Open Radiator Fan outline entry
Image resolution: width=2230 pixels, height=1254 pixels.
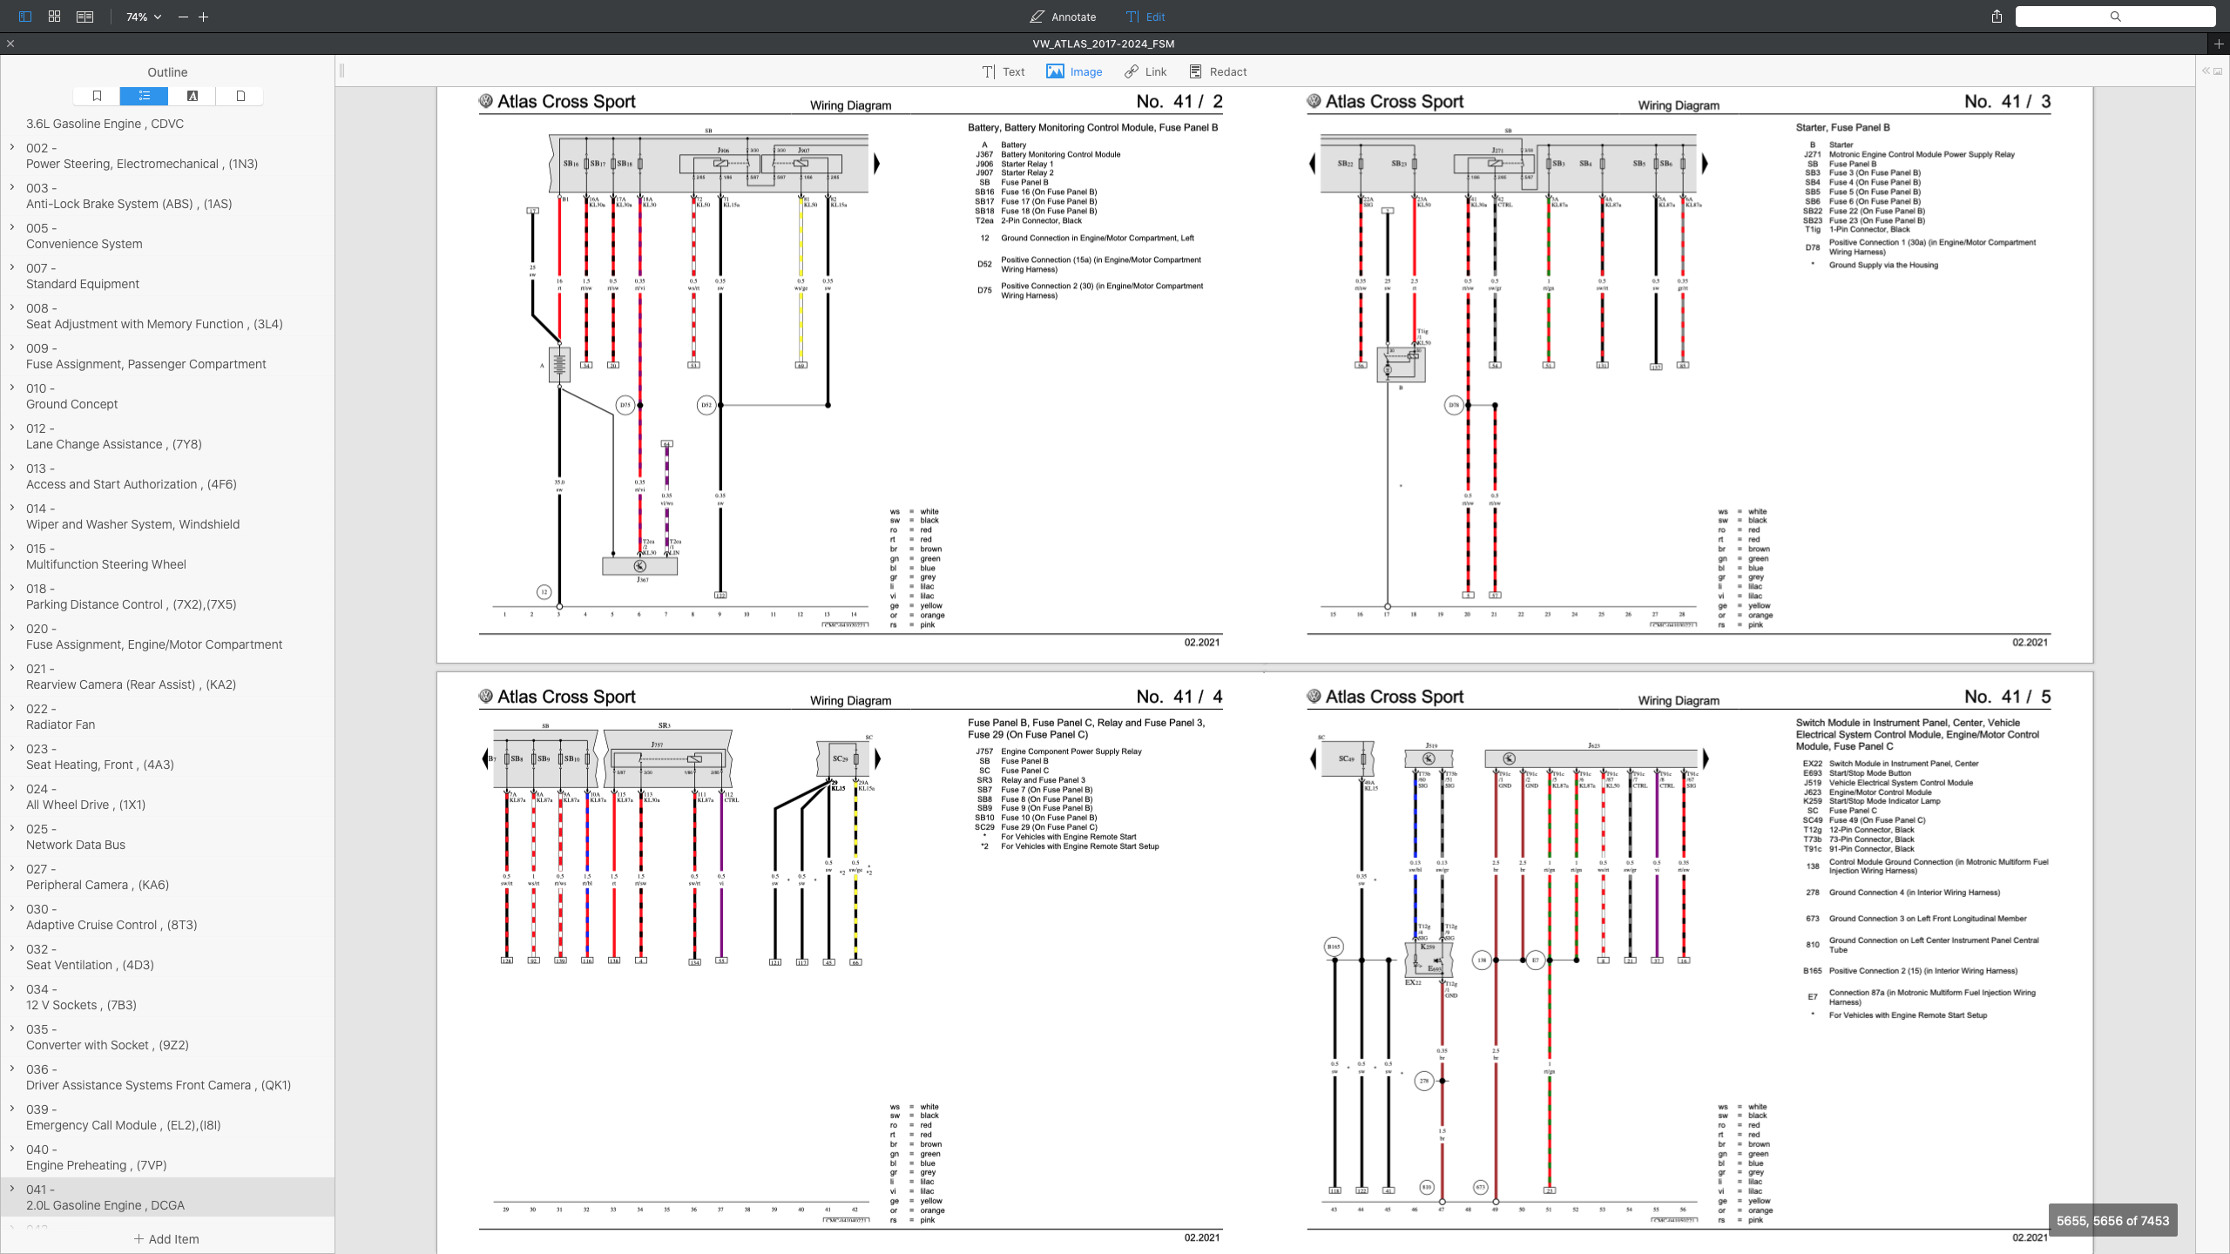point(60,725)
